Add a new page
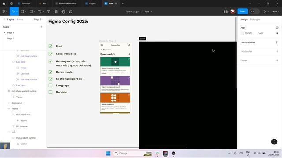Screen dimensions: 282x158 [41, 27]
